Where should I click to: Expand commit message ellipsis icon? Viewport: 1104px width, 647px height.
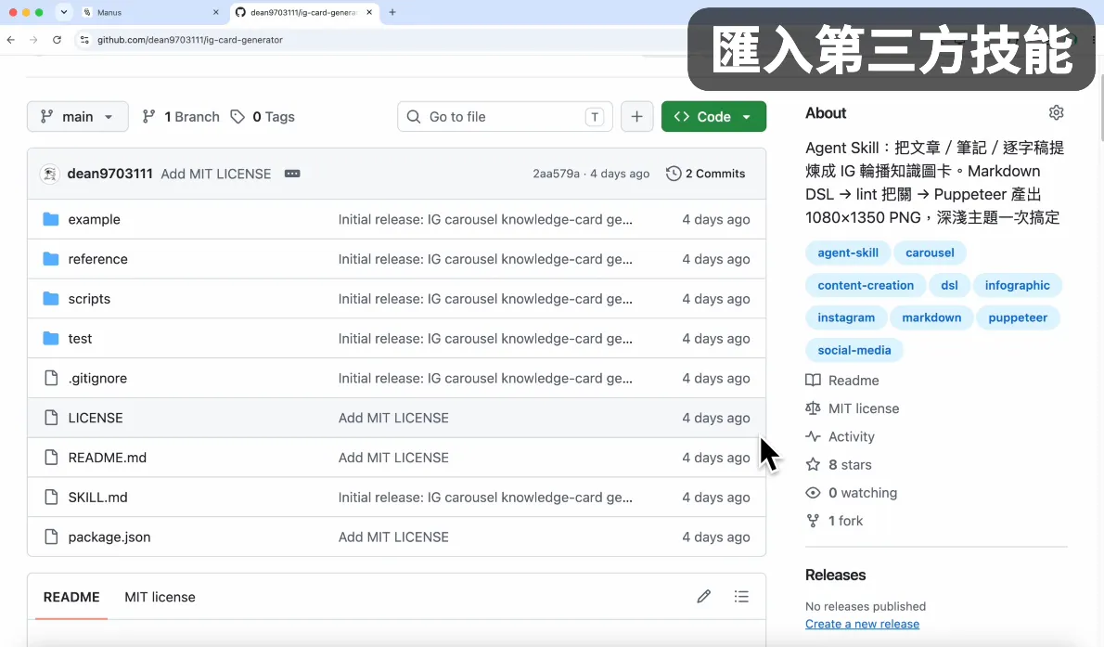coord(292,174)
